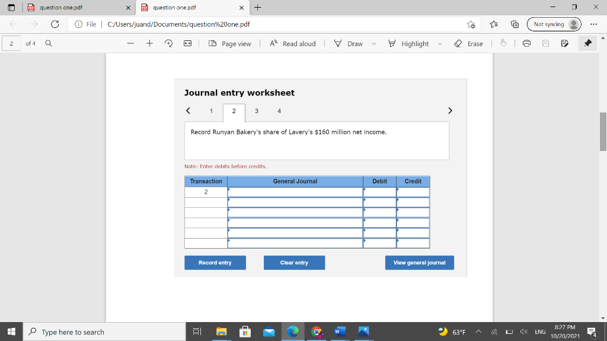The image size is (607, 341).
Task: Select journal entry tab 1
Action: pos(212,111)
